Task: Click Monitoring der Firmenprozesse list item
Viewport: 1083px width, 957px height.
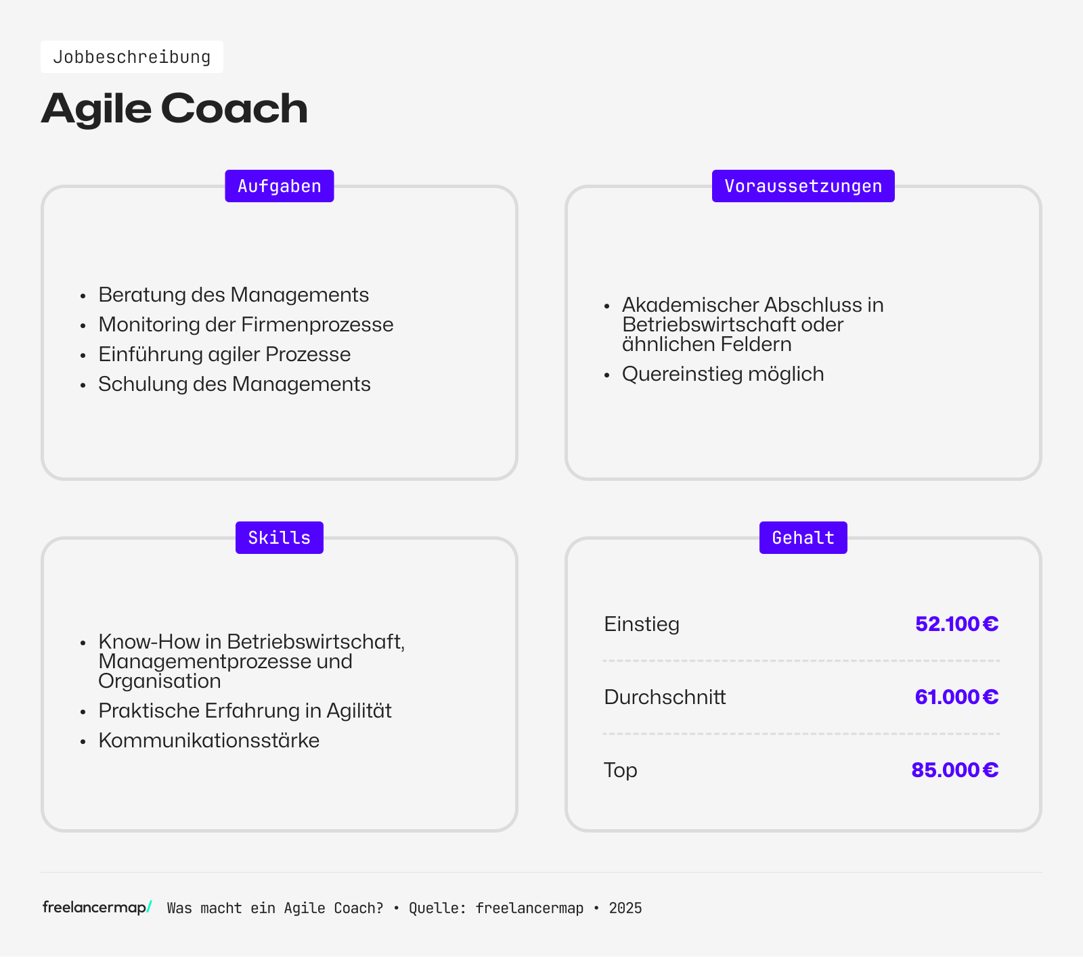Action: pyautogui.click(x=246, y=325)
